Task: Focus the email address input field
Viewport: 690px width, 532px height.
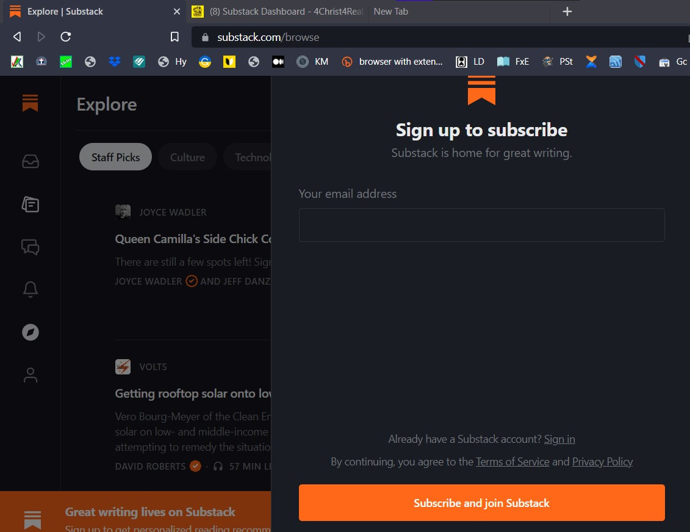Action: [481, 225]
